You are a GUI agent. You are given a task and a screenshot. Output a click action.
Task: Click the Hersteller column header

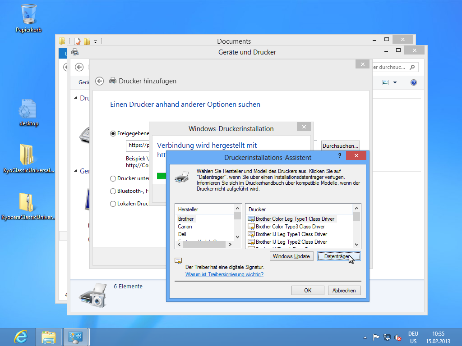click(205, 209)
